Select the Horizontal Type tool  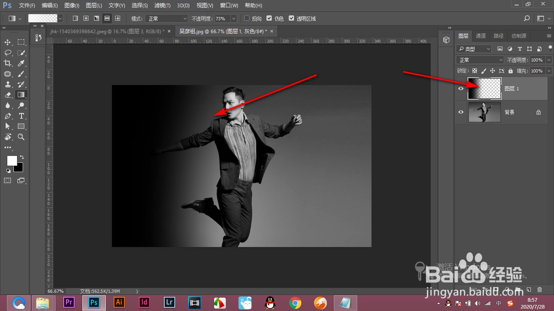click(x=21, y=116)
